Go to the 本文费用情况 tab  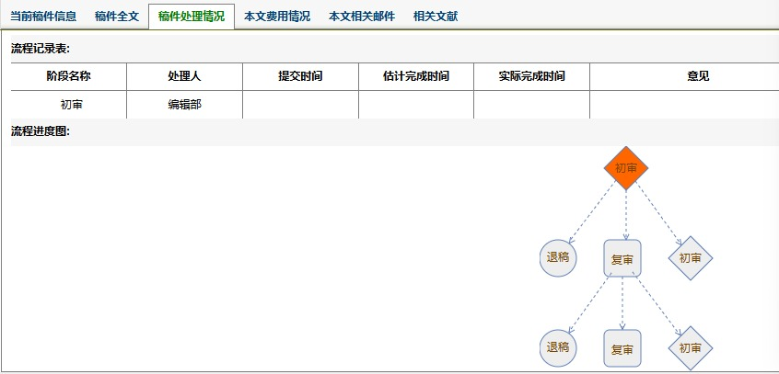[x=277, y=17]
